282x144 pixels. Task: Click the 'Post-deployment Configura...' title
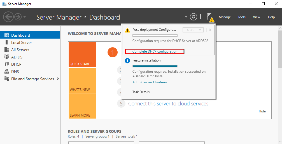coord(154,30)
